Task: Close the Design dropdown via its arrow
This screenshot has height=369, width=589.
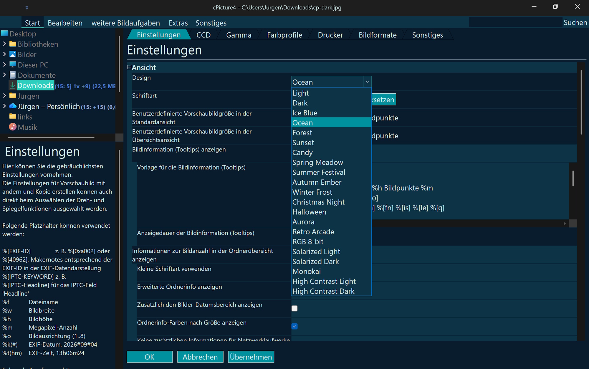Action: [x=367, y=82]
